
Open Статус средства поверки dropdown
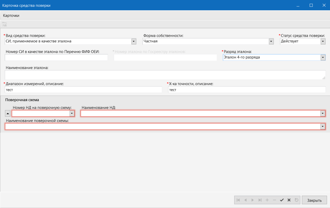pos(323,41)
